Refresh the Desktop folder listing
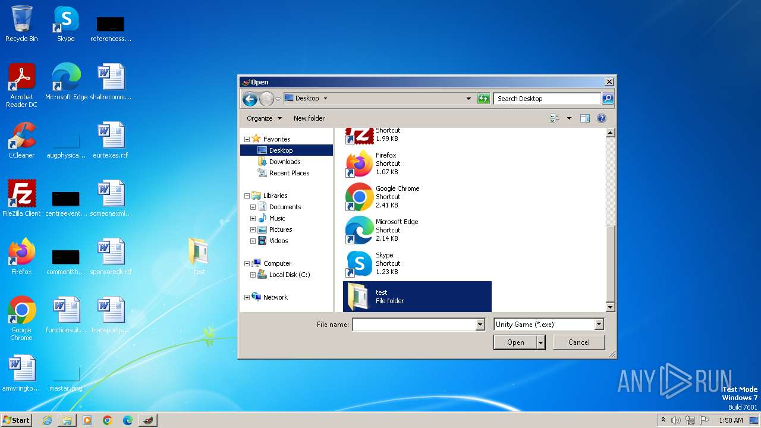The width and height of the screenshot is (761, 428). tap(483, 99)
